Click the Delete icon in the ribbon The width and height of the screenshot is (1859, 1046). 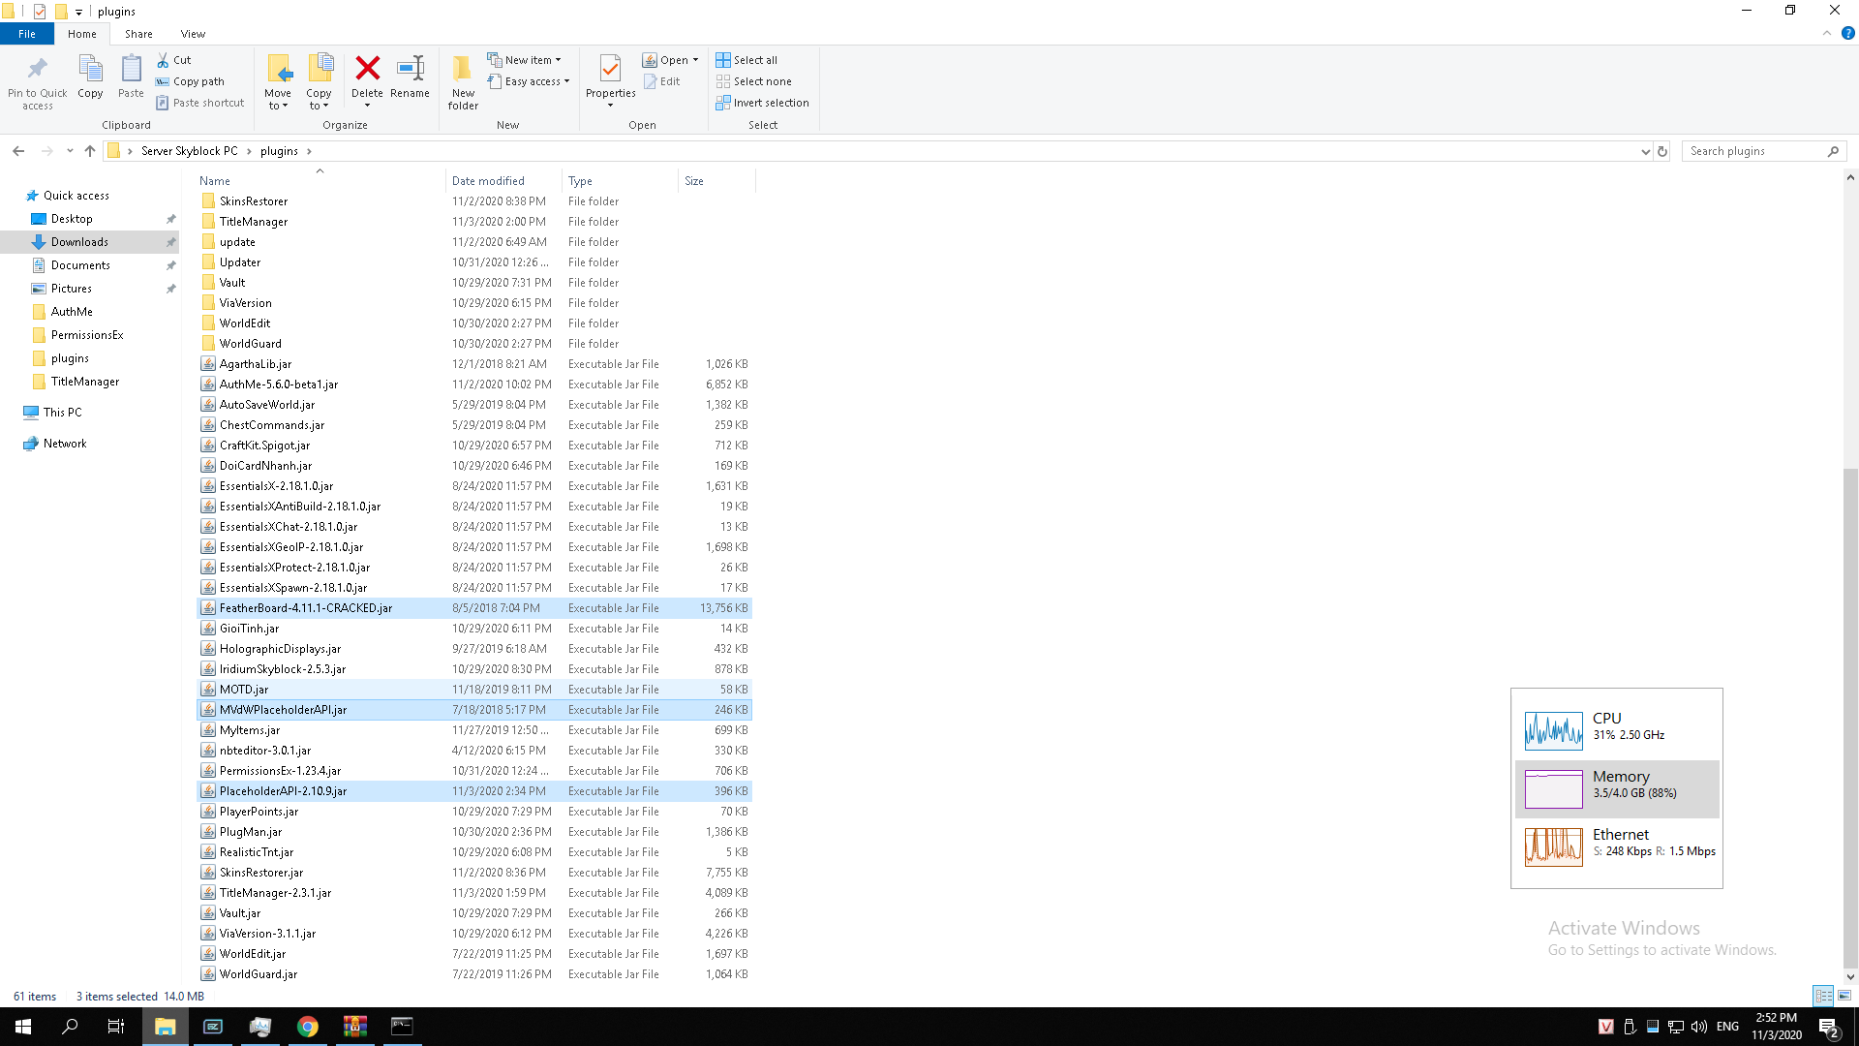367,70
